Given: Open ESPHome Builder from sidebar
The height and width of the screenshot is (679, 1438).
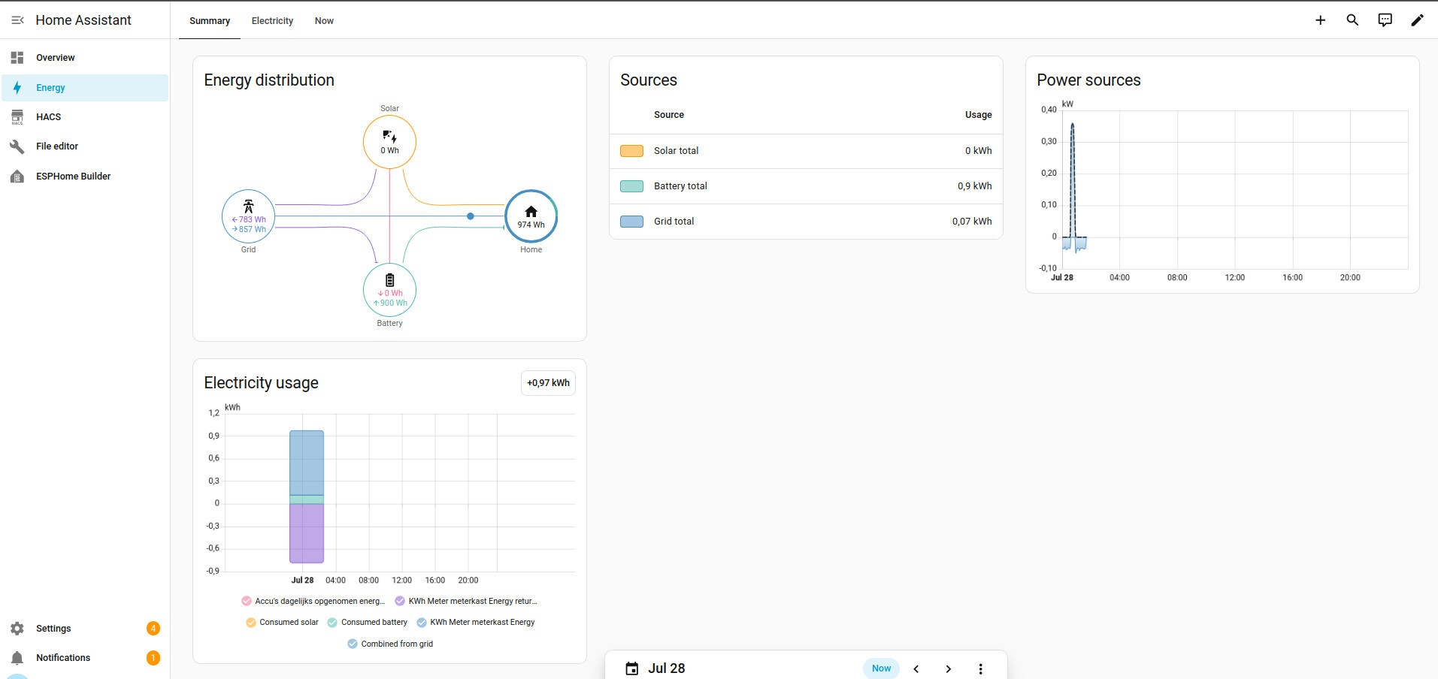Looking at the screenshot, I should point(85,176).
